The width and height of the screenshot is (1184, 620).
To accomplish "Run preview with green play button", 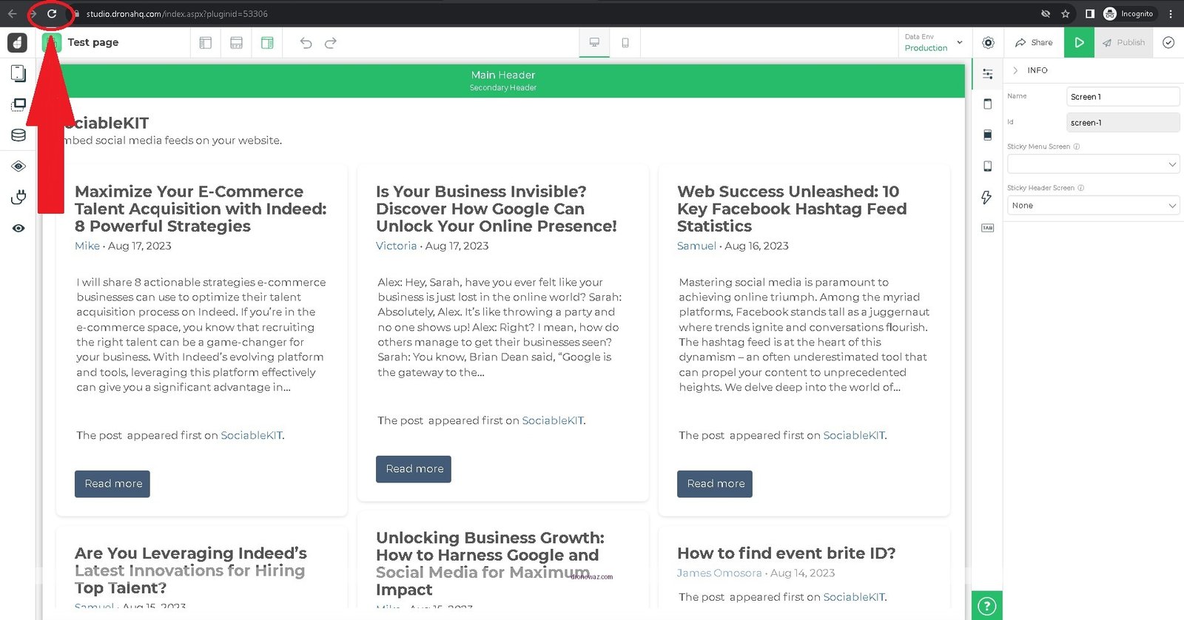I will pyautogui.click(x=1079, y=43).
